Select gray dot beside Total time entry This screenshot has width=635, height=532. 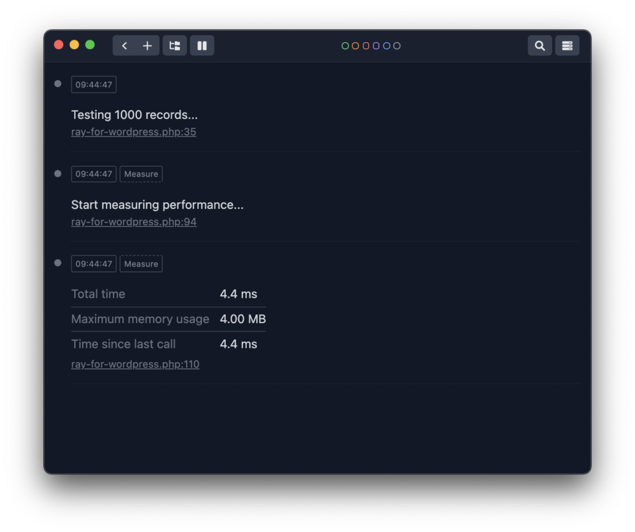[58, 263]
